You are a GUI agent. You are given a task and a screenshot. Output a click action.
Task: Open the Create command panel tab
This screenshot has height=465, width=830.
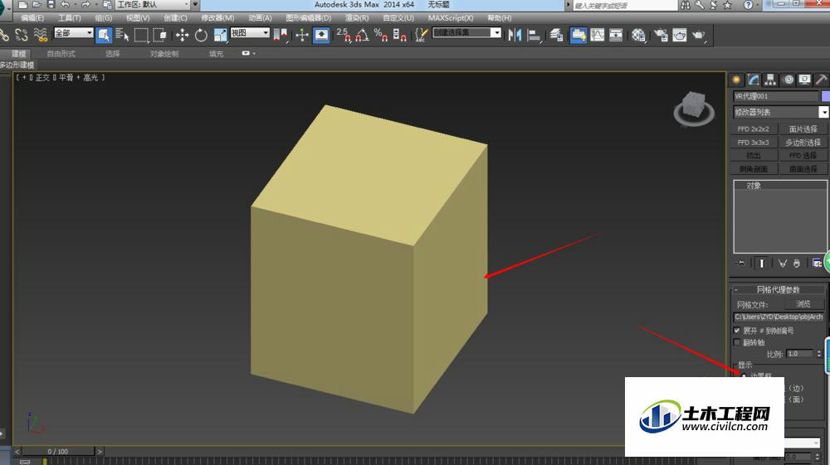coord(735,80)
